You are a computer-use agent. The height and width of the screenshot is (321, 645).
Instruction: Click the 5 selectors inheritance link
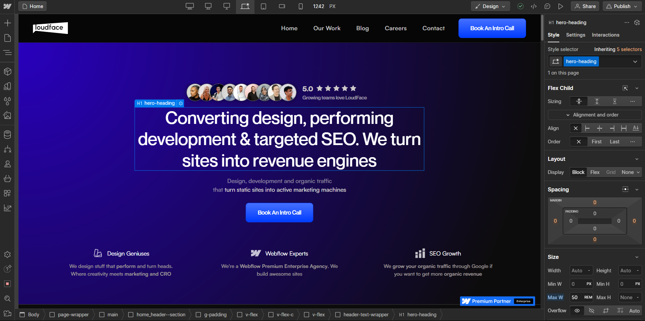coord(629,49)
